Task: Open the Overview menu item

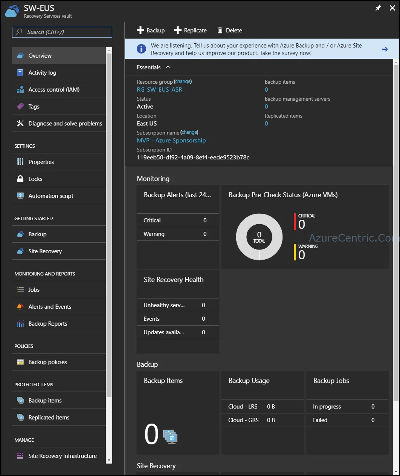Action: click(59, 55)
